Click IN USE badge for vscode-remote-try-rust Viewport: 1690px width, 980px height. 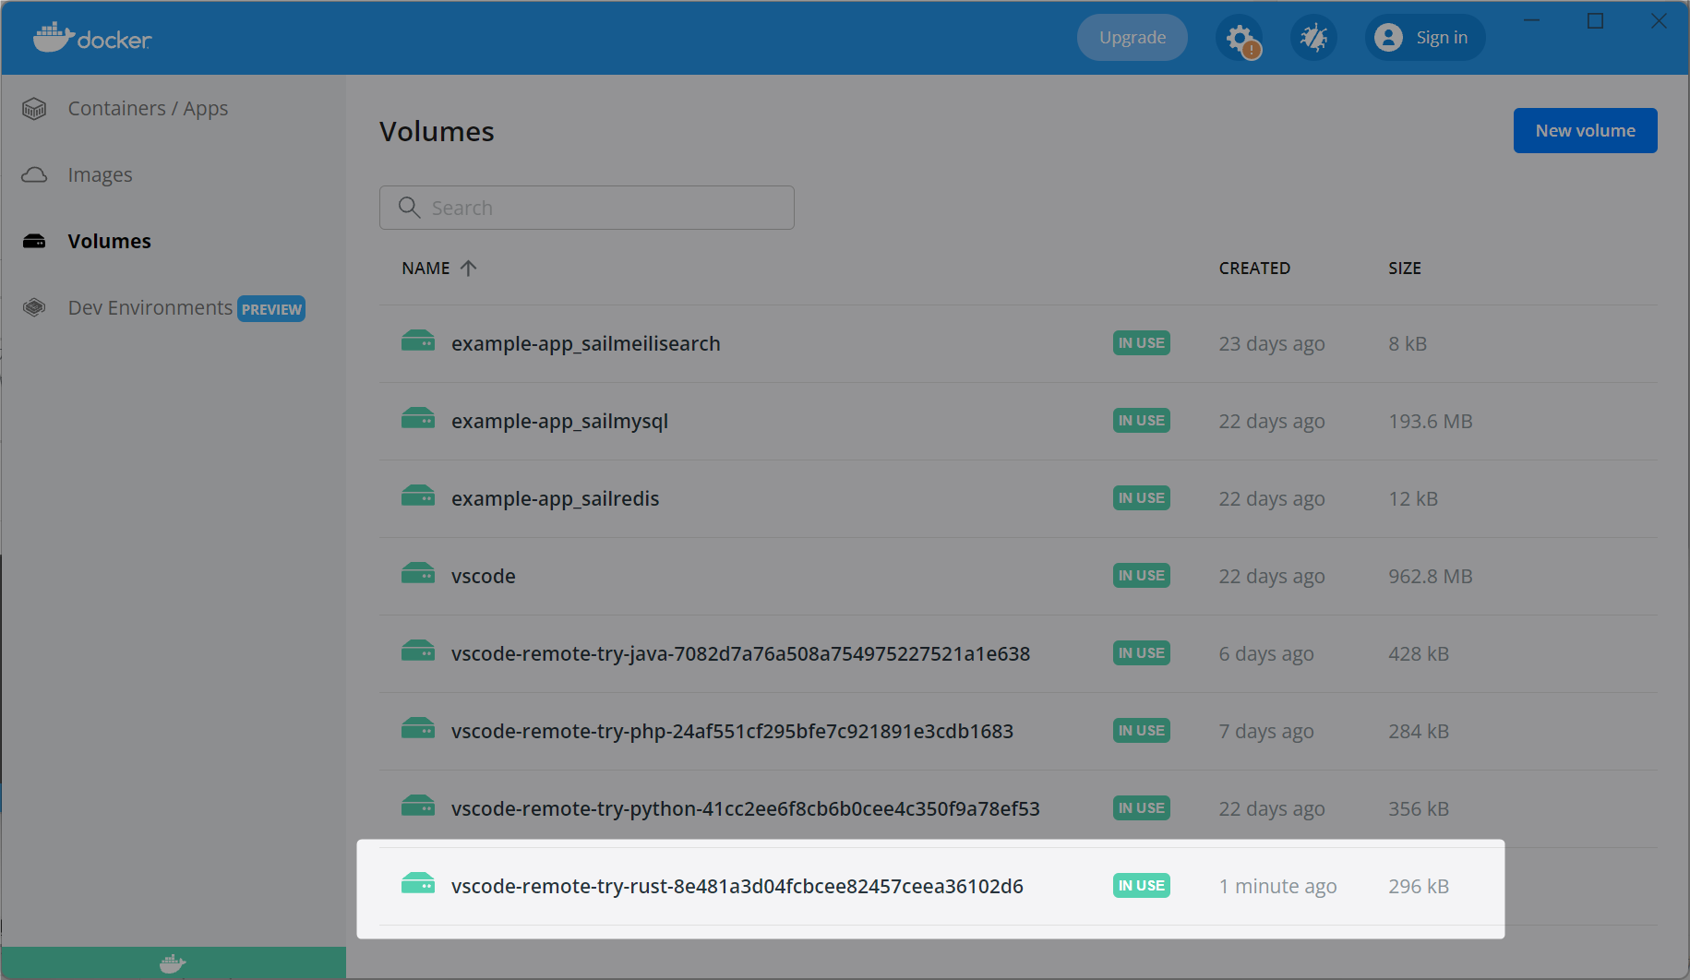click(1142, 886)
